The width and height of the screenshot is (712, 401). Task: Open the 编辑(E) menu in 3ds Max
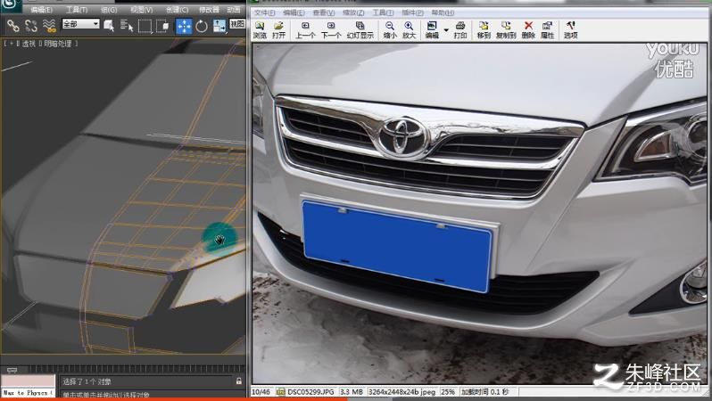point(42,10)
